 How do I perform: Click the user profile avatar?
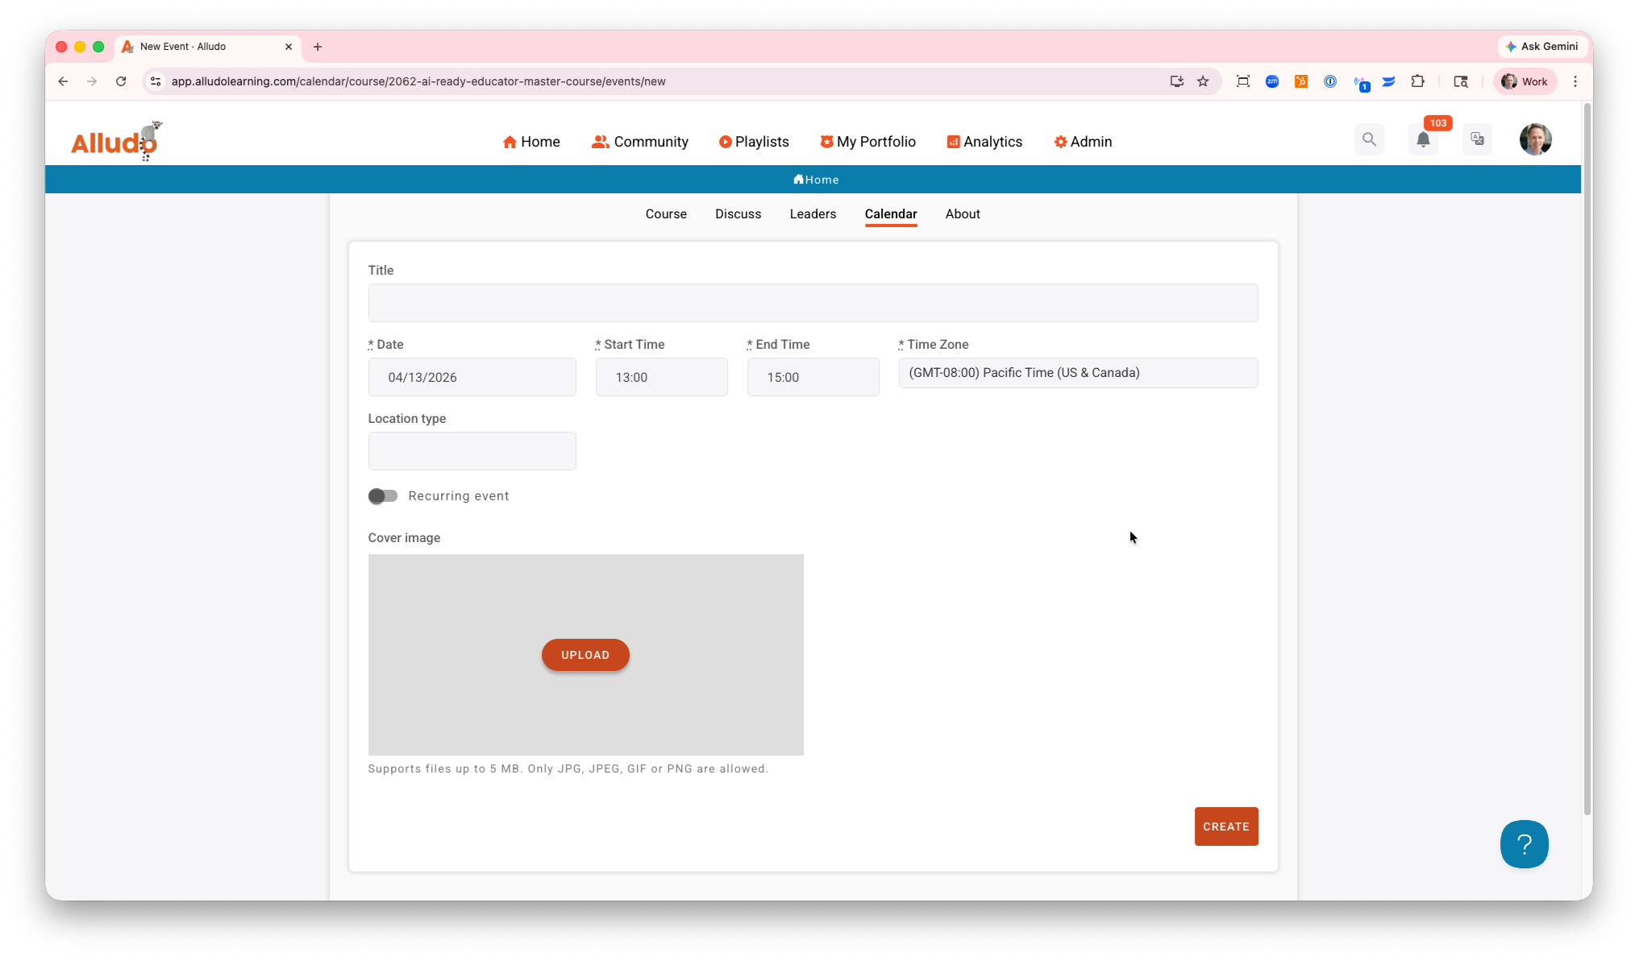click(x=1535, y=139)
